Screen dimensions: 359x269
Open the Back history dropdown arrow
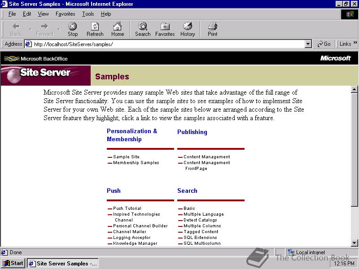coord(30,30)
